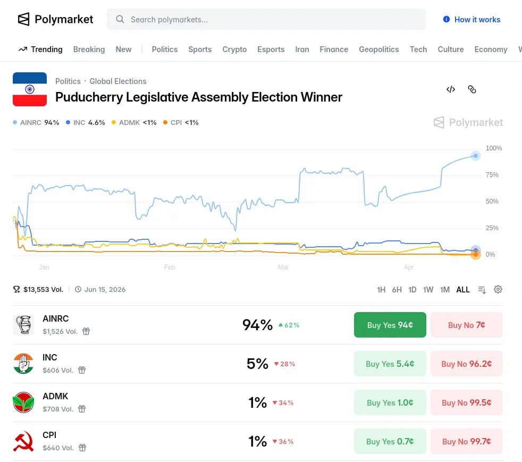Buy Yes on AINRC at 94¢
Image resolution: width=522 pixels, height=462 pixels.
[x=390, y=325]
